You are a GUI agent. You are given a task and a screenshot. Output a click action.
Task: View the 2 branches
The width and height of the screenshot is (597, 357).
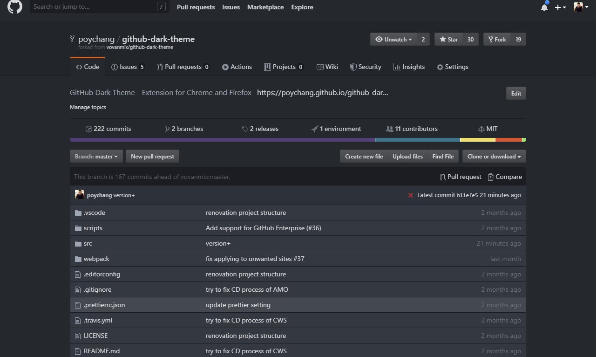click(x=184, y=129)
